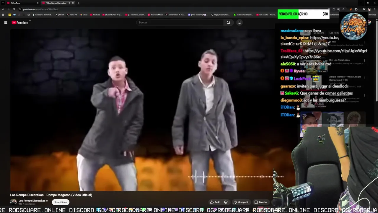Screen dimensions: 378x213
Task: Click the VEMOS PELÍCULA donation goal bar
Action: (x=303, y=14)
